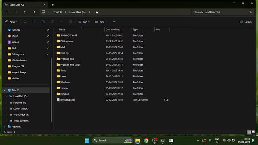The width and height of the screenshot is (258, 145).
Task: Click Local Disk (C:) breadcrumb
Action: pyautogui.click(x=77, y=12)
